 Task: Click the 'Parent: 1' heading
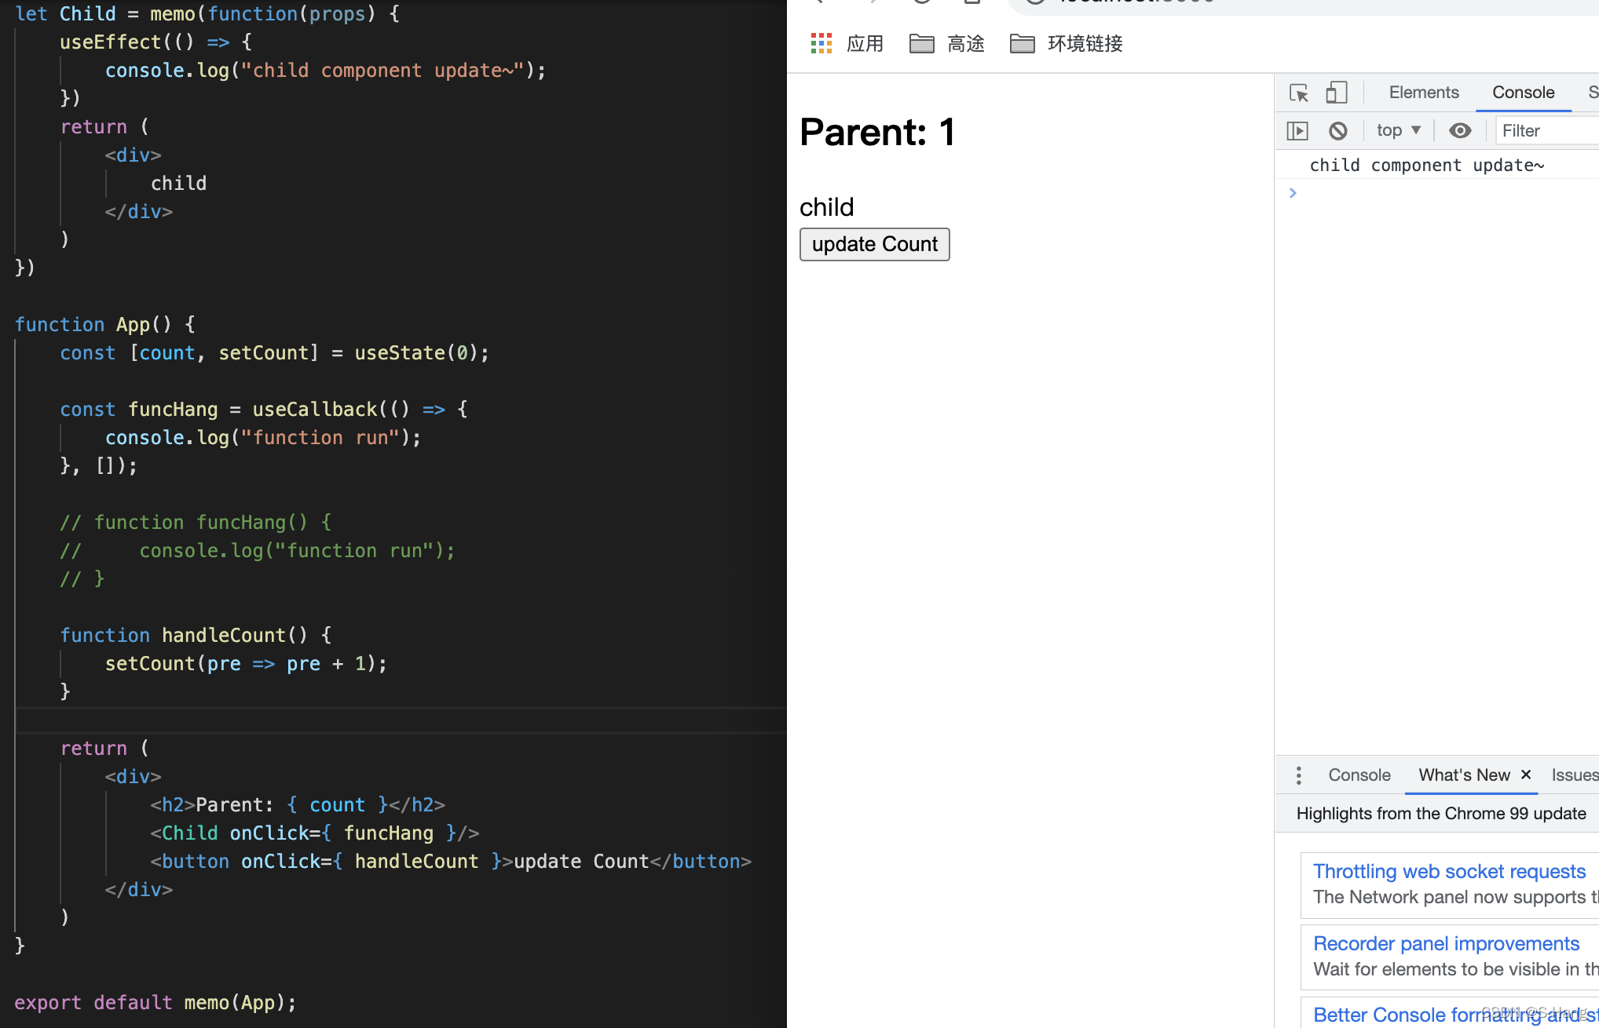pos(877,132)
